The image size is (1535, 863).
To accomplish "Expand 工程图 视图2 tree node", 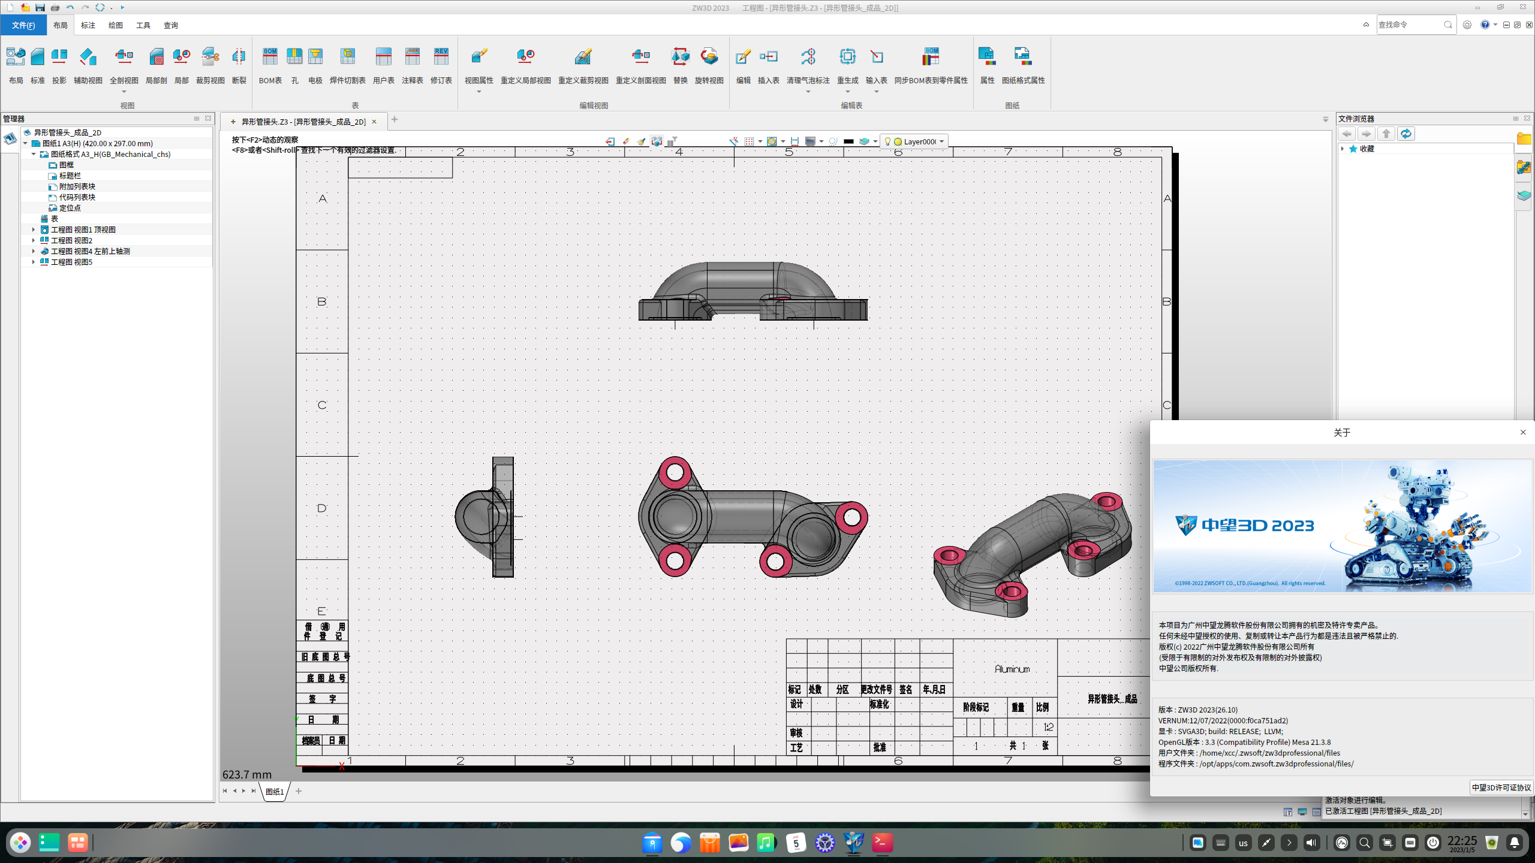I will (34, 240).
